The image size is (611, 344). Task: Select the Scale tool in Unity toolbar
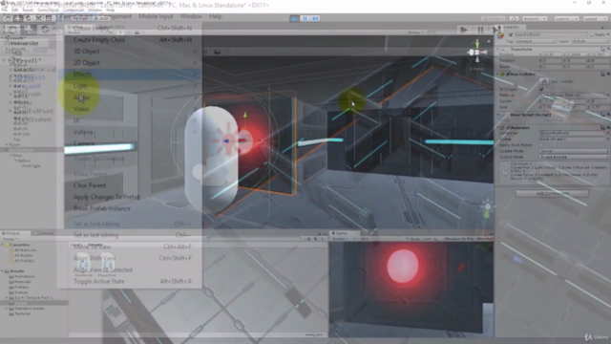coord(38,18)
